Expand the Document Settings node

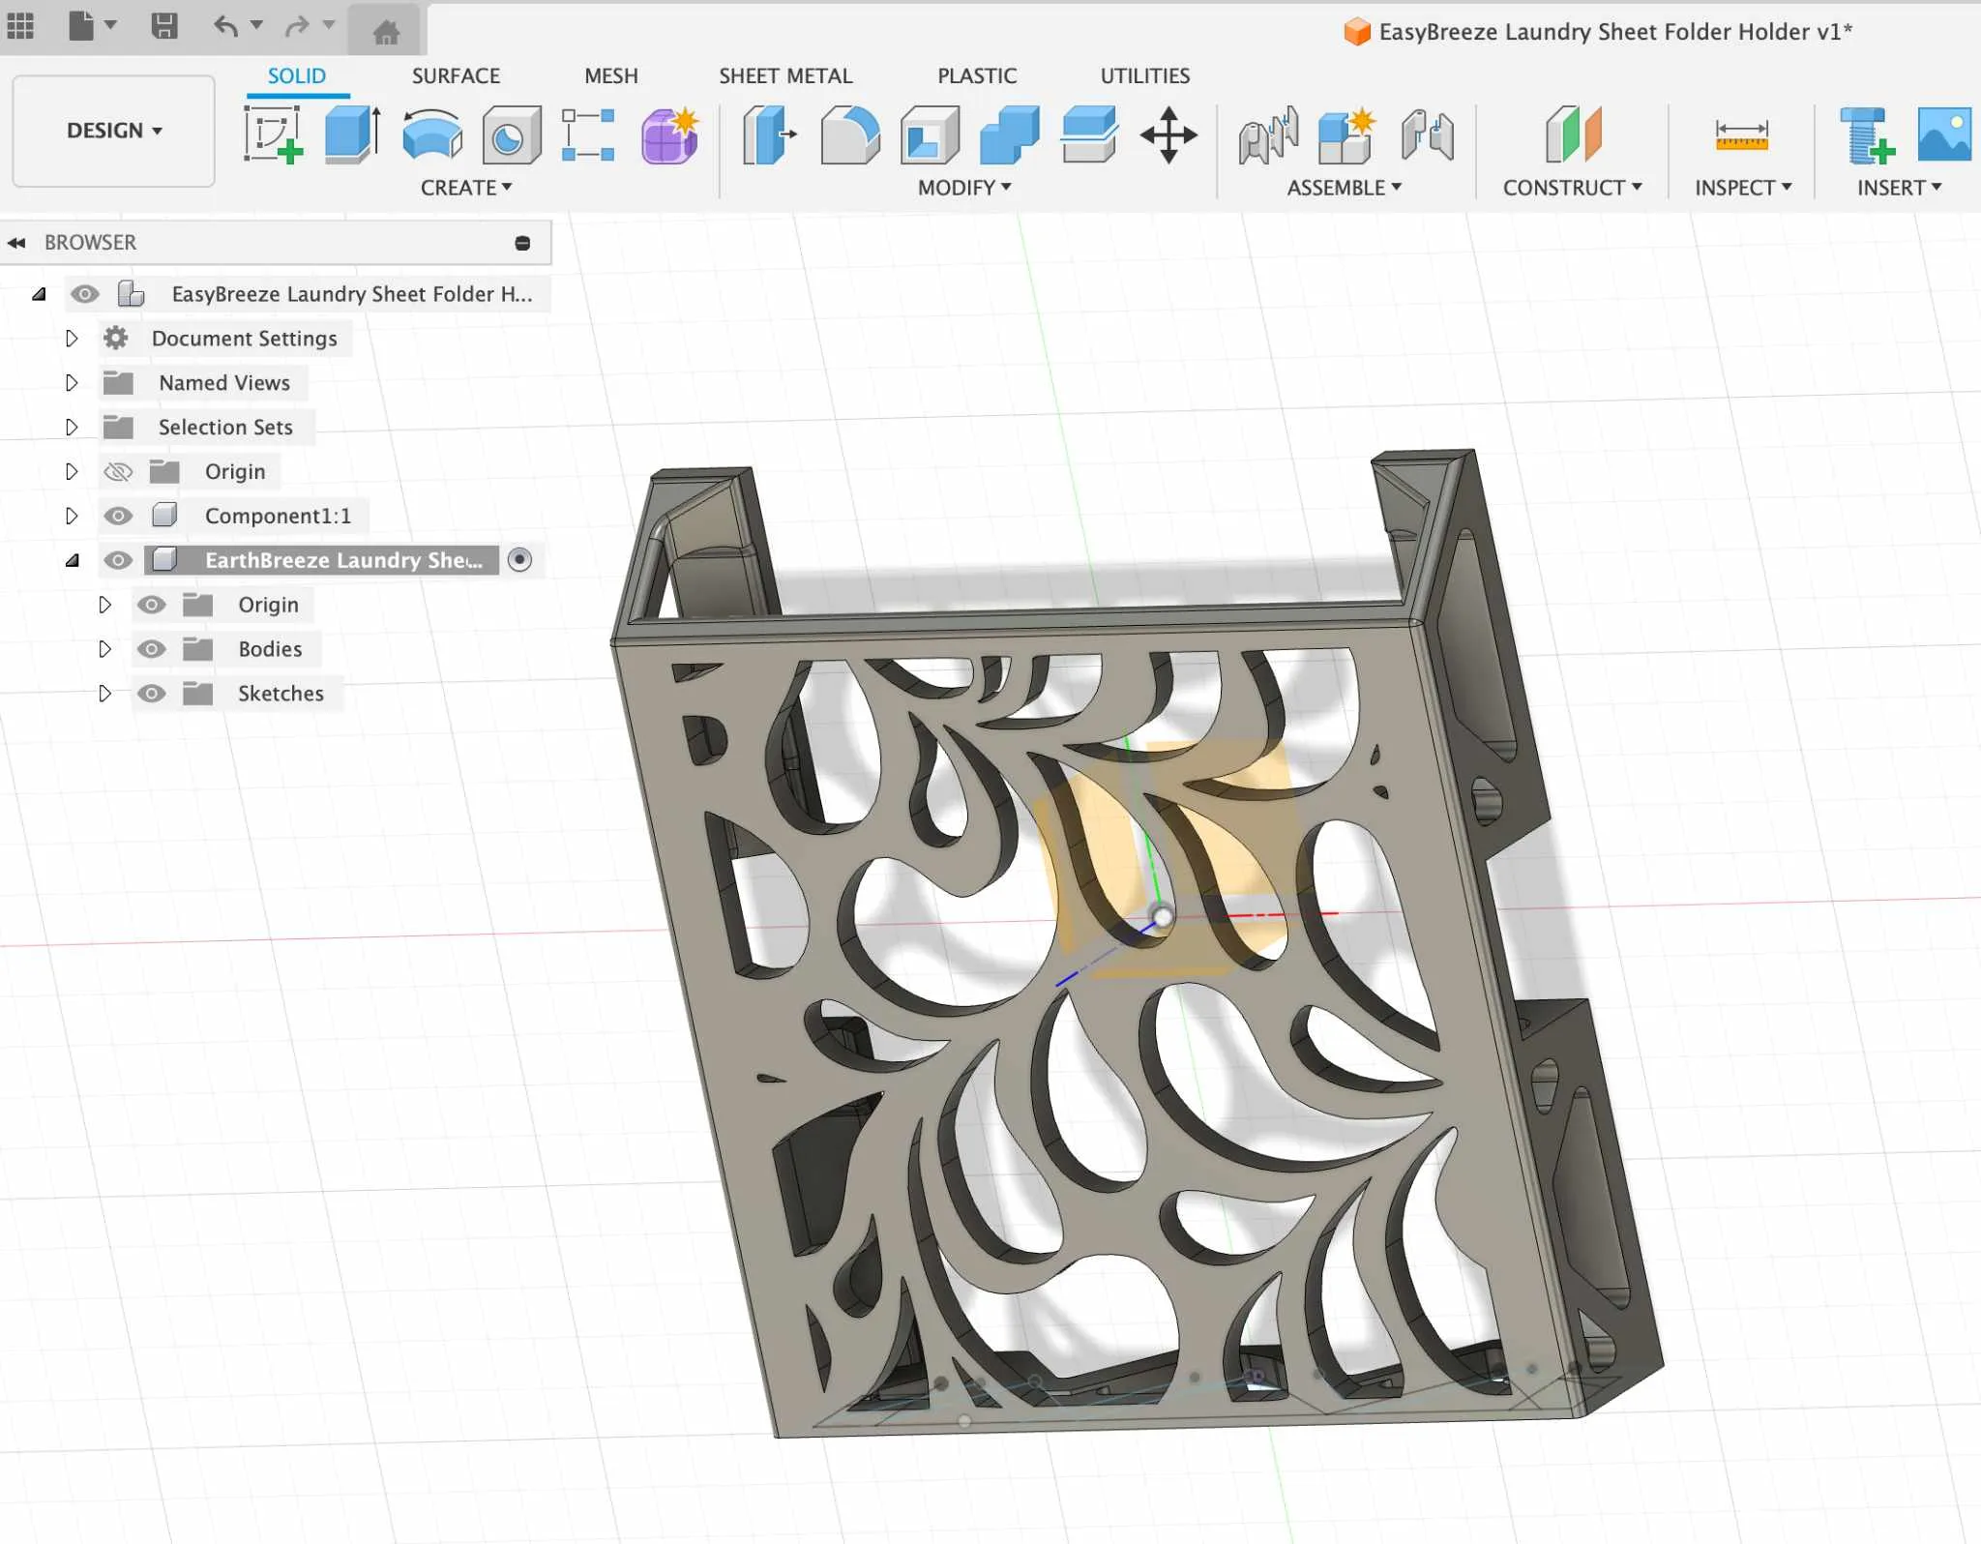(x=72, y=339)
